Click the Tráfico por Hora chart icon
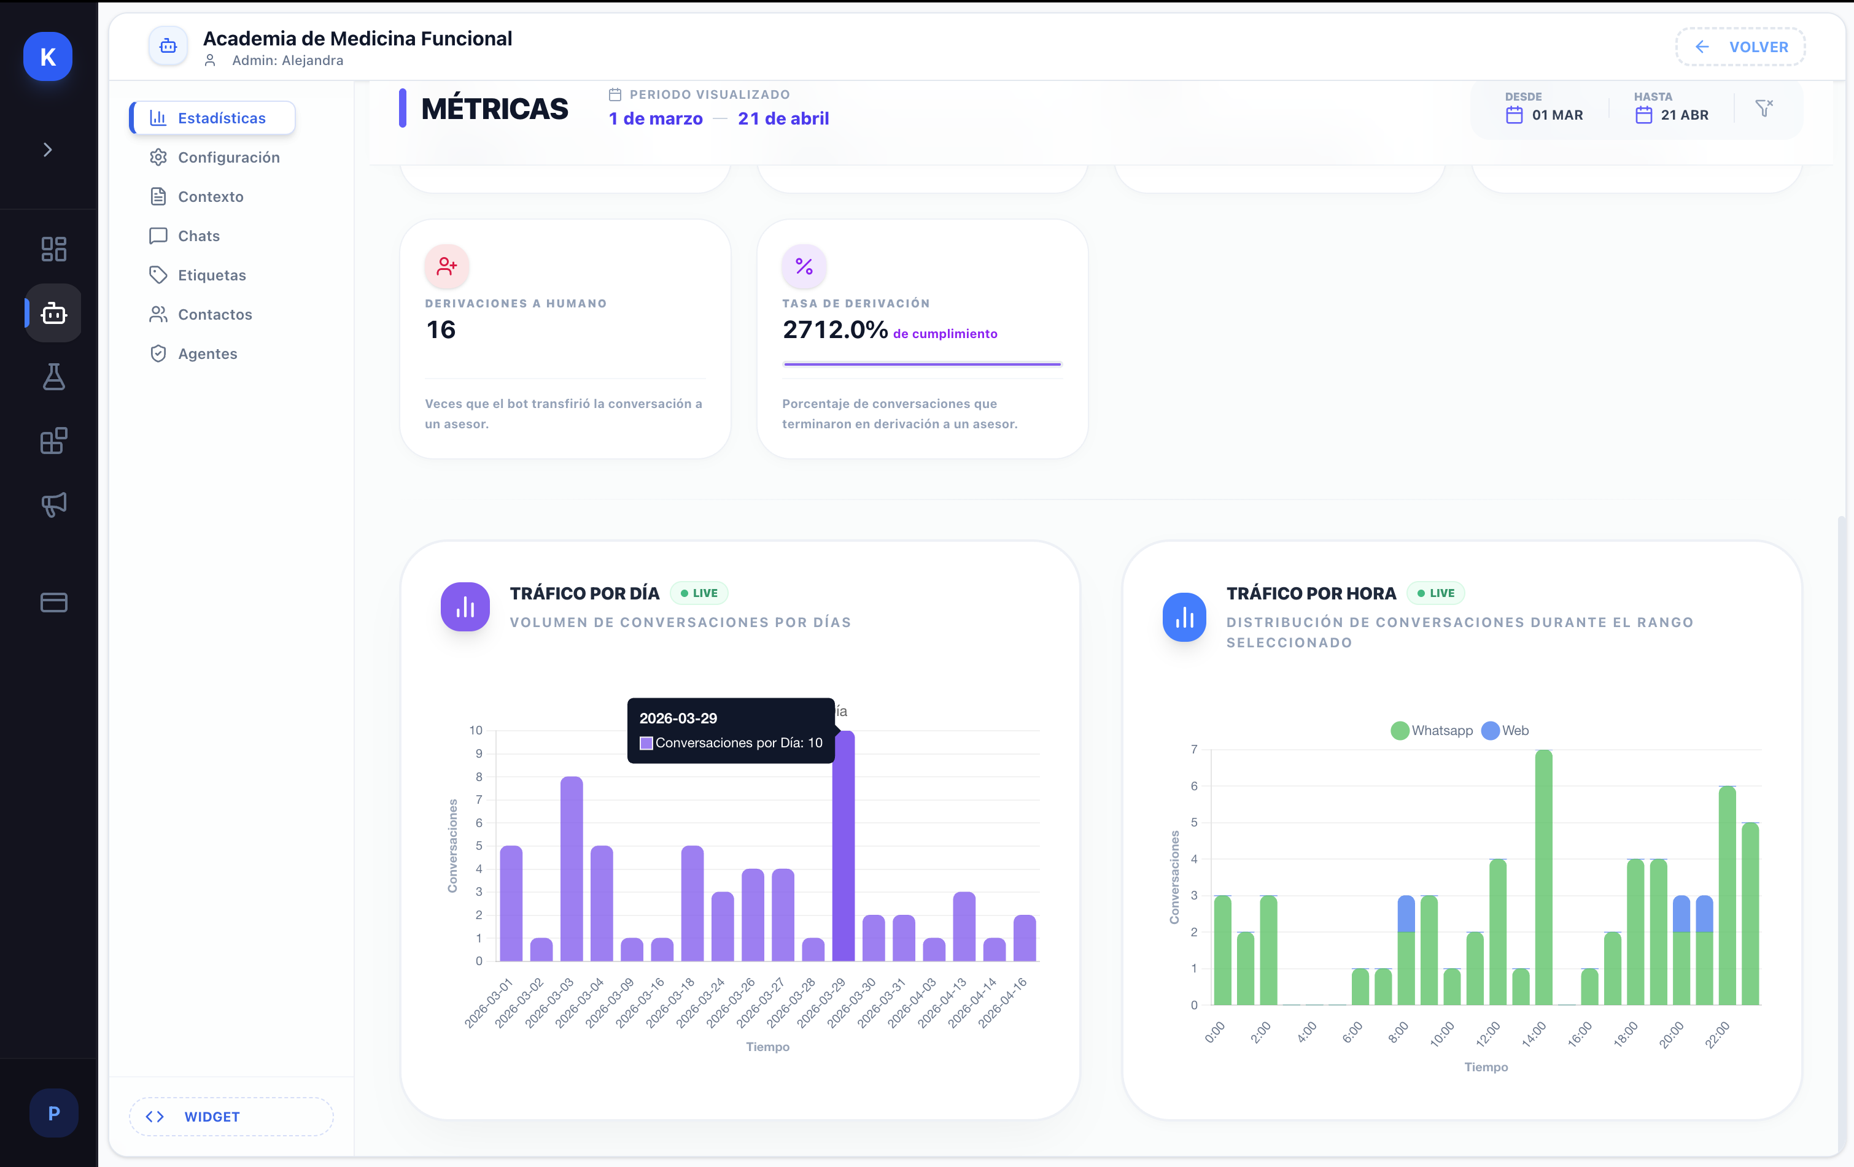 click(x=1184, y=617)
